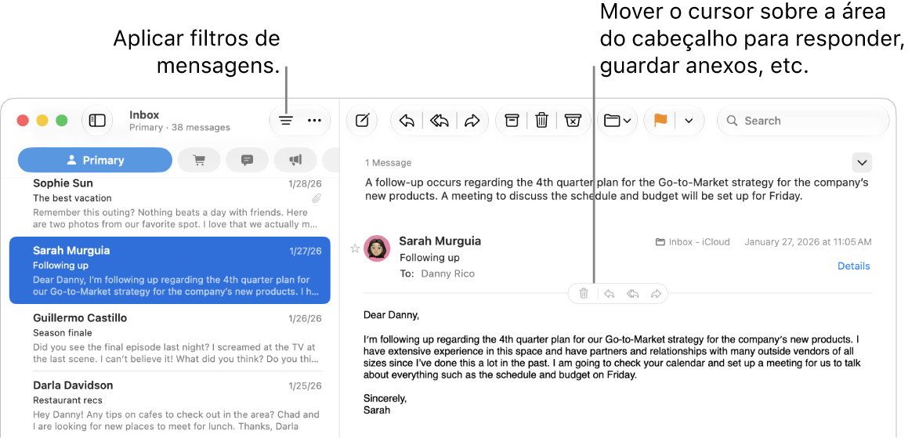Reply all using the toolbar double arrow
This screenshot has width=919, height=438.
[x=439, y=121]
